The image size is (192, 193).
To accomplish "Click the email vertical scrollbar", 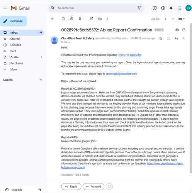I will point(191,98).
